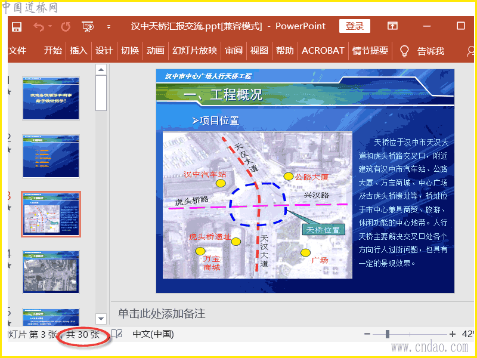Viewport: 477px width, 358px height.
Task: Click the notes area 单击此处添加备注
Action: coord(162,314)
